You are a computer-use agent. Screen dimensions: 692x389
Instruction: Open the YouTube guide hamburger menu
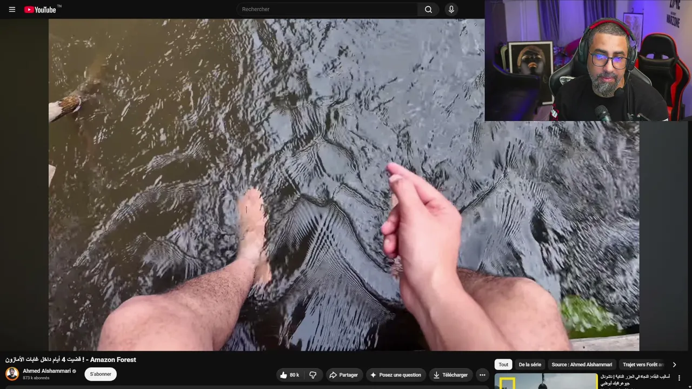pyautogui.click(x=12, y=9)
